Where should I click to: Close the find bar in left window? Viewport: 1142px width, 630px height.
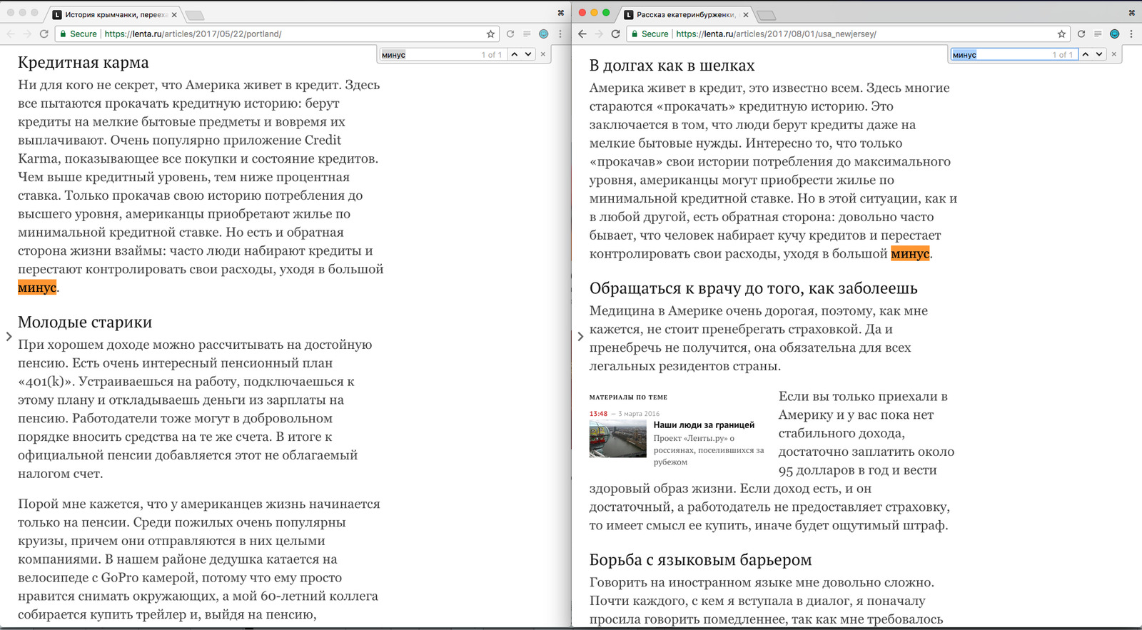(543, 54)
